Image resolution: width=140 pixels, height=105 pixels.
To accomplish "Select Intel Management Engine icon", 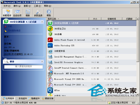I will (50, 57).
